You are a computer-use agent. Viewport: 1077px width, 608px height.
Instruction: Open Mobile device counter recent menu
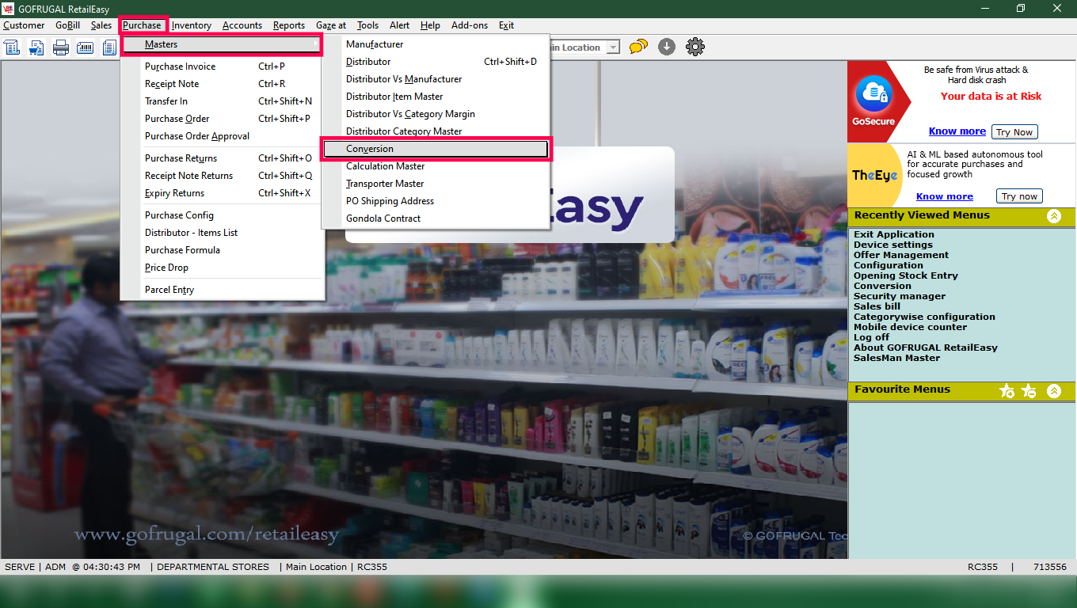tap(910, 327)
